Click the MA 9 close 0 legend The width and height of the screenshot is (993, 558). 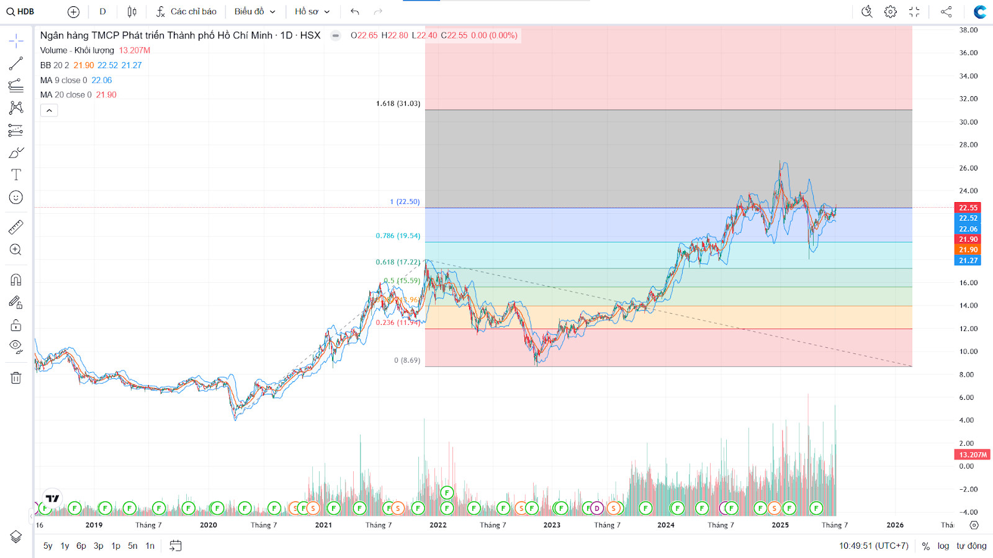pyautogui.click(x=63, y=80)
